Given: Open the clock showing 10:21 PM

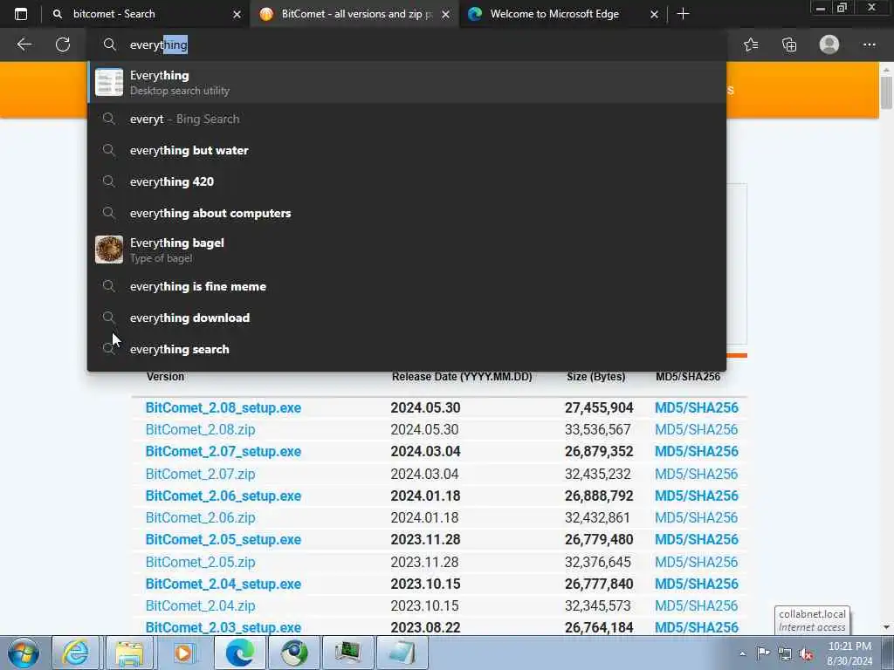Looking at the screenshot, I should tap(849, 653).
